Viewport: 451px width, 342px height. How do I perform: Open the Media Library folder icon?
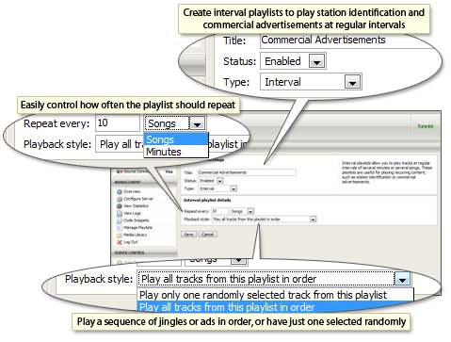(x=120, y=235)
